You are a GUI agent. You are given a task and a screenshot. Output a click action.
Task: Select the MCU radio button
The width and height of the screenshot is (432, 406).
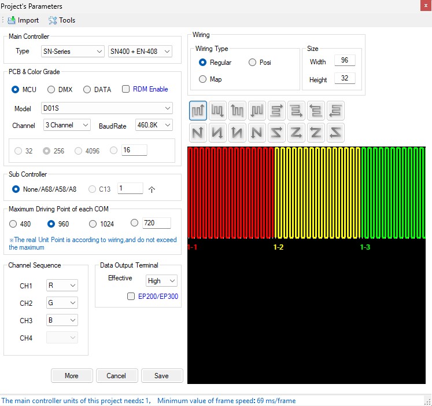15,89
